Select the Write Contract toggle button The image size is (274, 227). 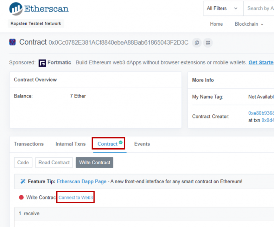point(94,162)
